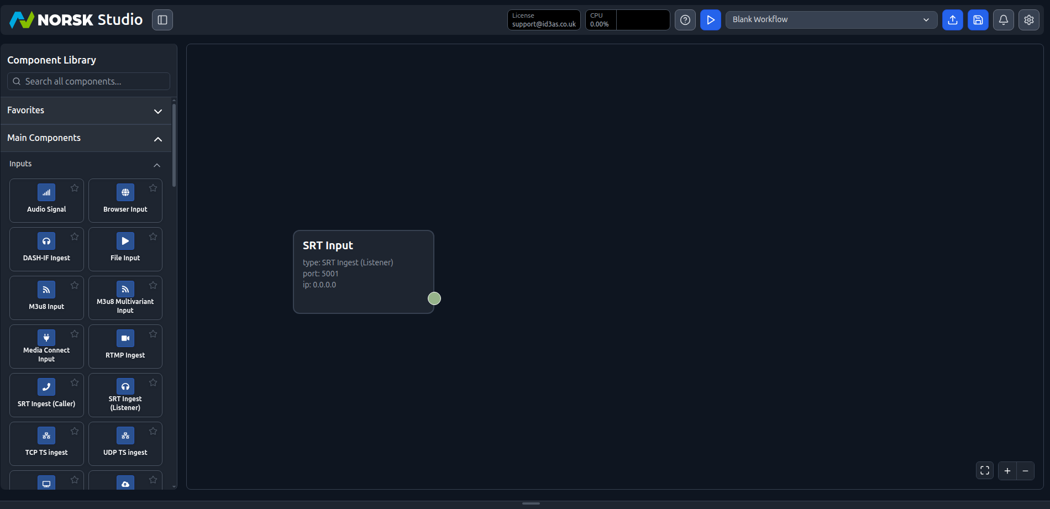Click the license support@id3as.co.uk box
Image resolution: width=1050 pixels, height=509 pixels.
point(544,20)
